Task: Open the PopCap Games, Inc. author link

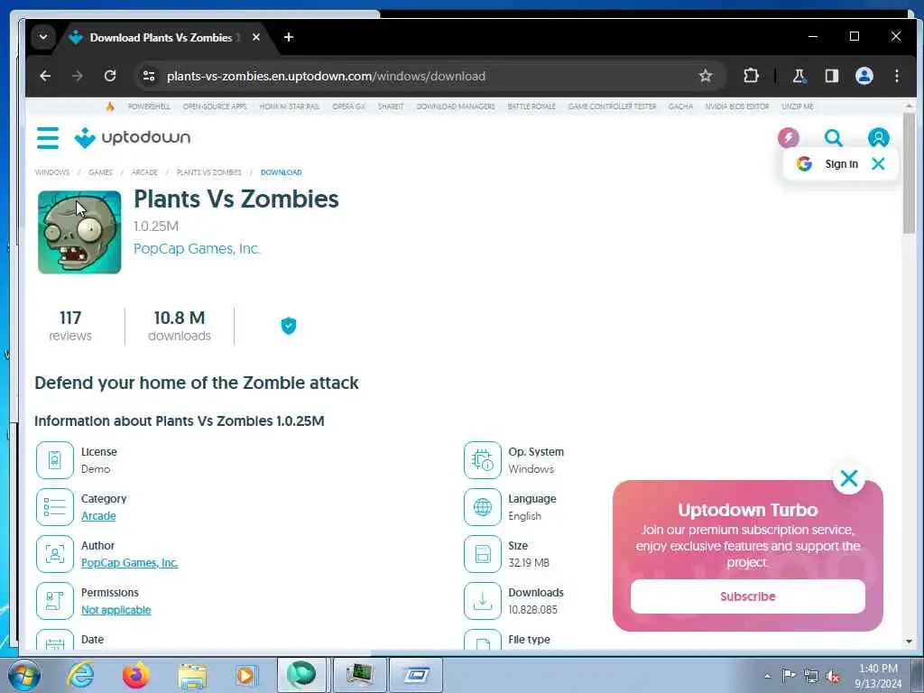Action: 130,563
